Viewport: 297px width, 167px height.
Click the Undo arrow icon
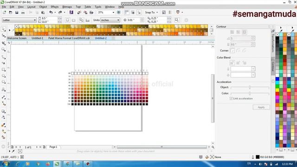51,13
